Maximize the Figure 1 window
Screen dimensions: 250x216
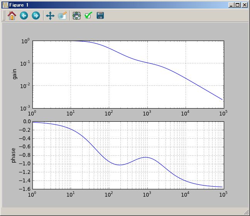click(237, 5)
